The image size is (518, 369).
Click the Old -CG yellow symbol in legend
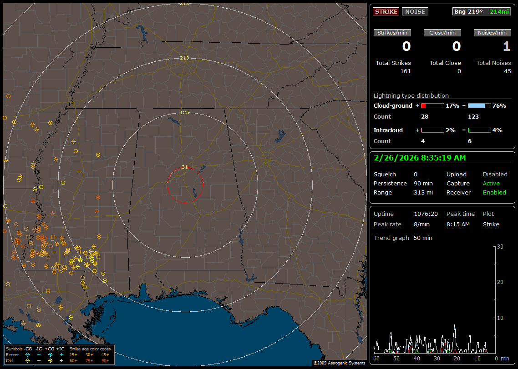point(28,360)
